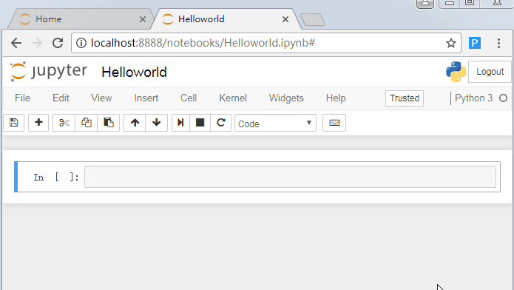Open the Cell menu

189,98
